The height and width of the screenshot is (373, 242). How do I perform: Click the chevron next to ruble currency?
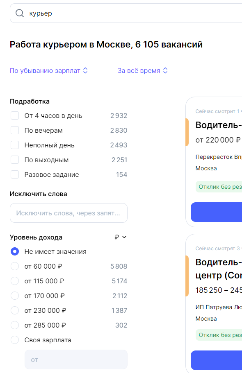124,237
